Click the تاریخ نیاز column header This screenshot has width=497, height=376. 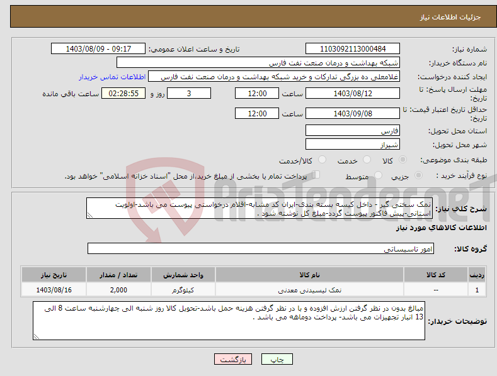click(x=54, y=275)
